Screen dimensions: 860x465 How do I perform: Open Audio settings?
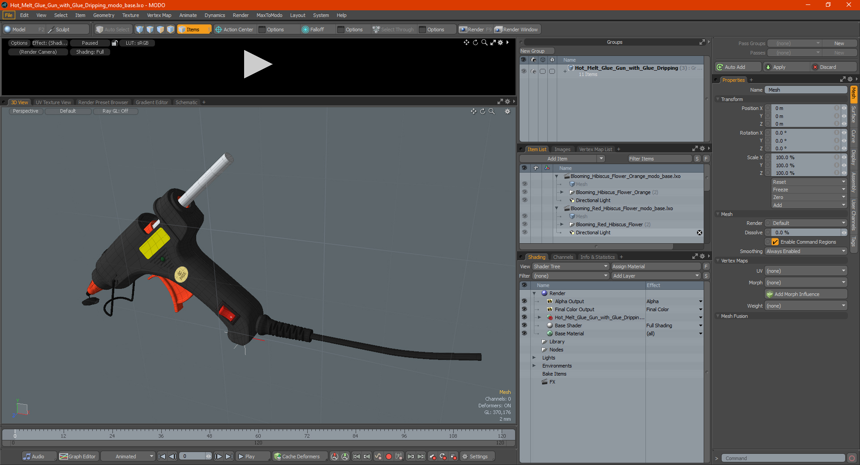pyautogui.click(x=39, y=457)
